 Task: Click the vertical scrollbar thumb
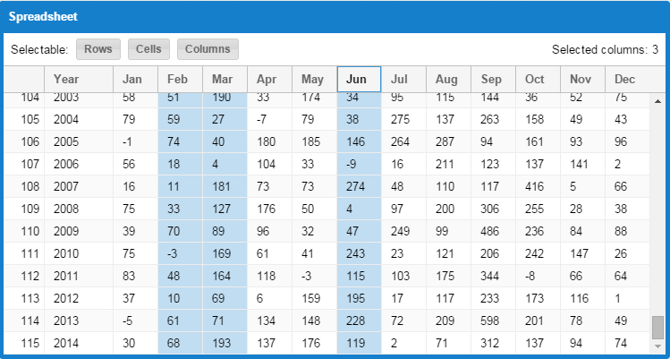pos(657,327)
